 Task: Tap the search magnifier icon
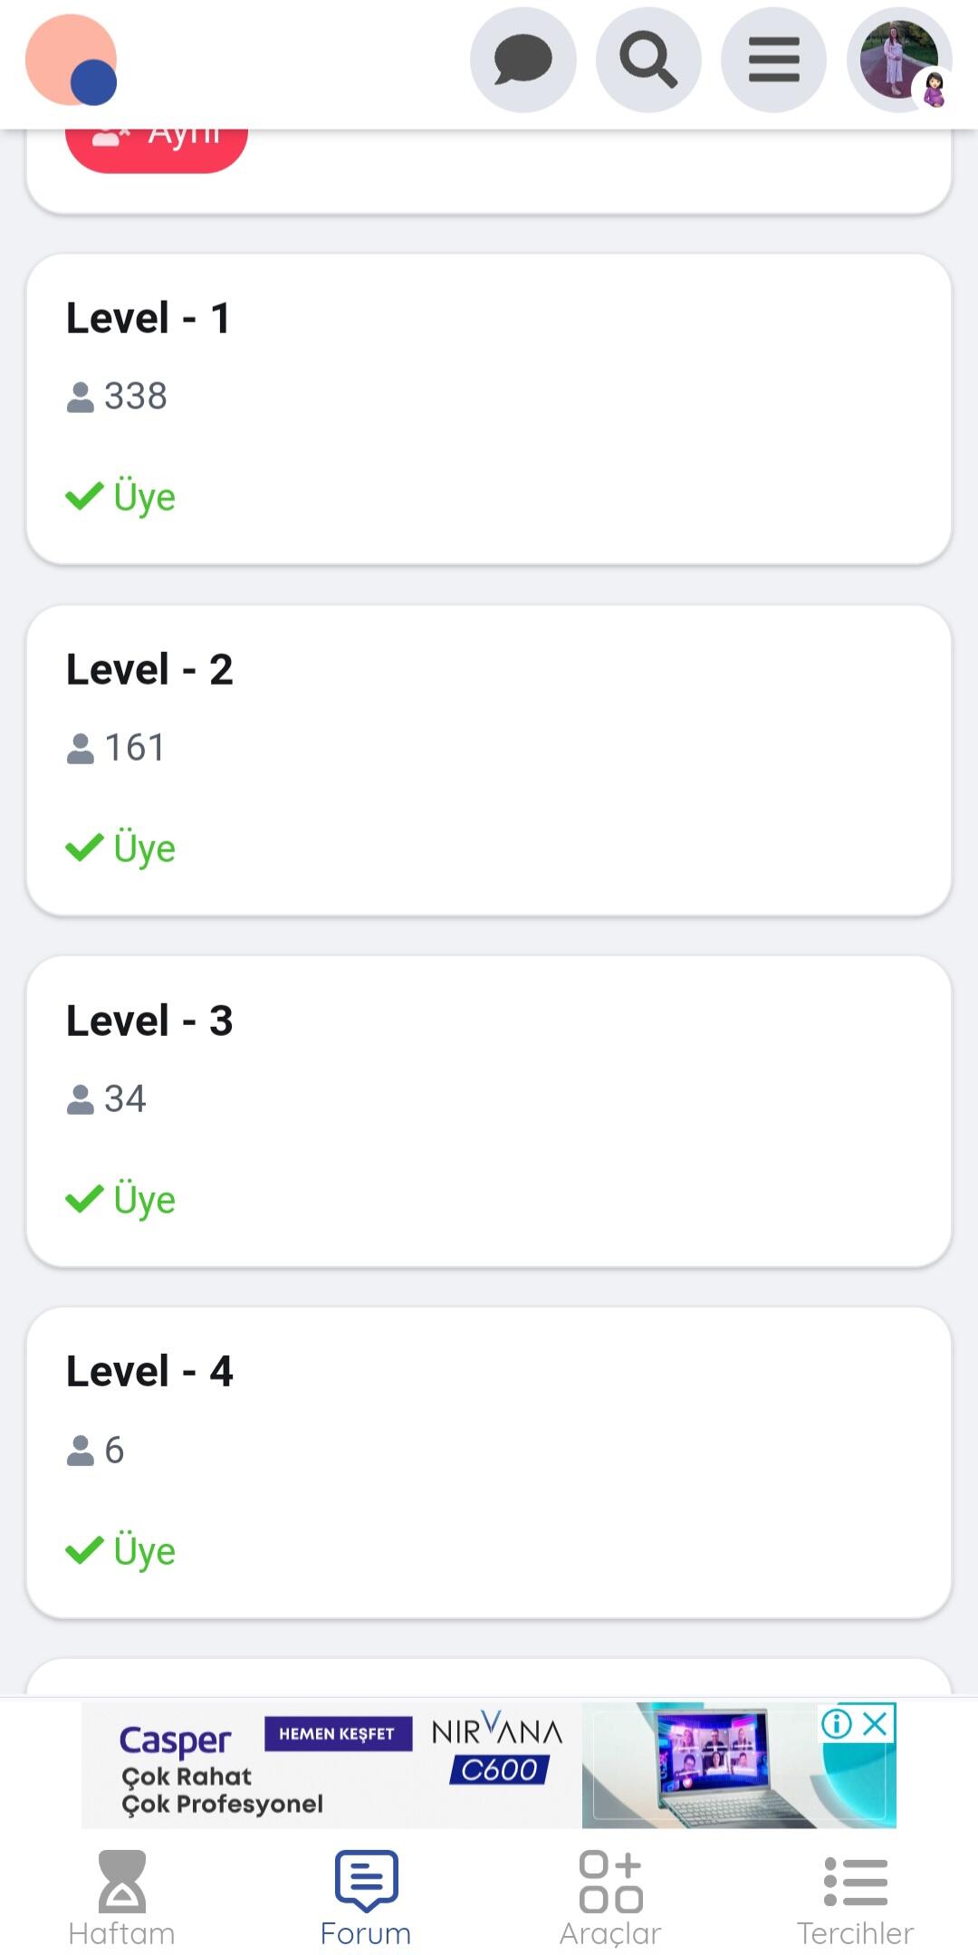pos(647,61)
